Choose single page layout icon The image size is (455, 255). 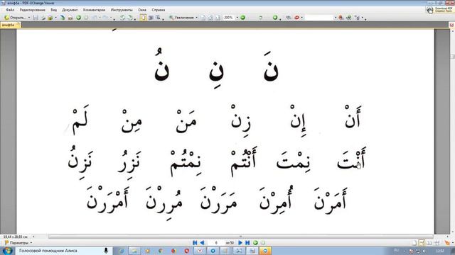(x=414, y=243)
